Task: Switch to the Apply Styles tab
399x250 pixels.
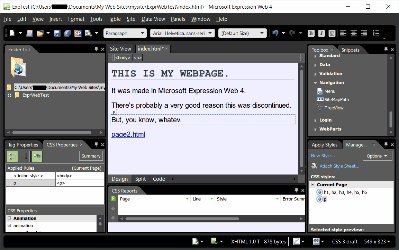Action: pyautogui.click(x=325, y=145)
